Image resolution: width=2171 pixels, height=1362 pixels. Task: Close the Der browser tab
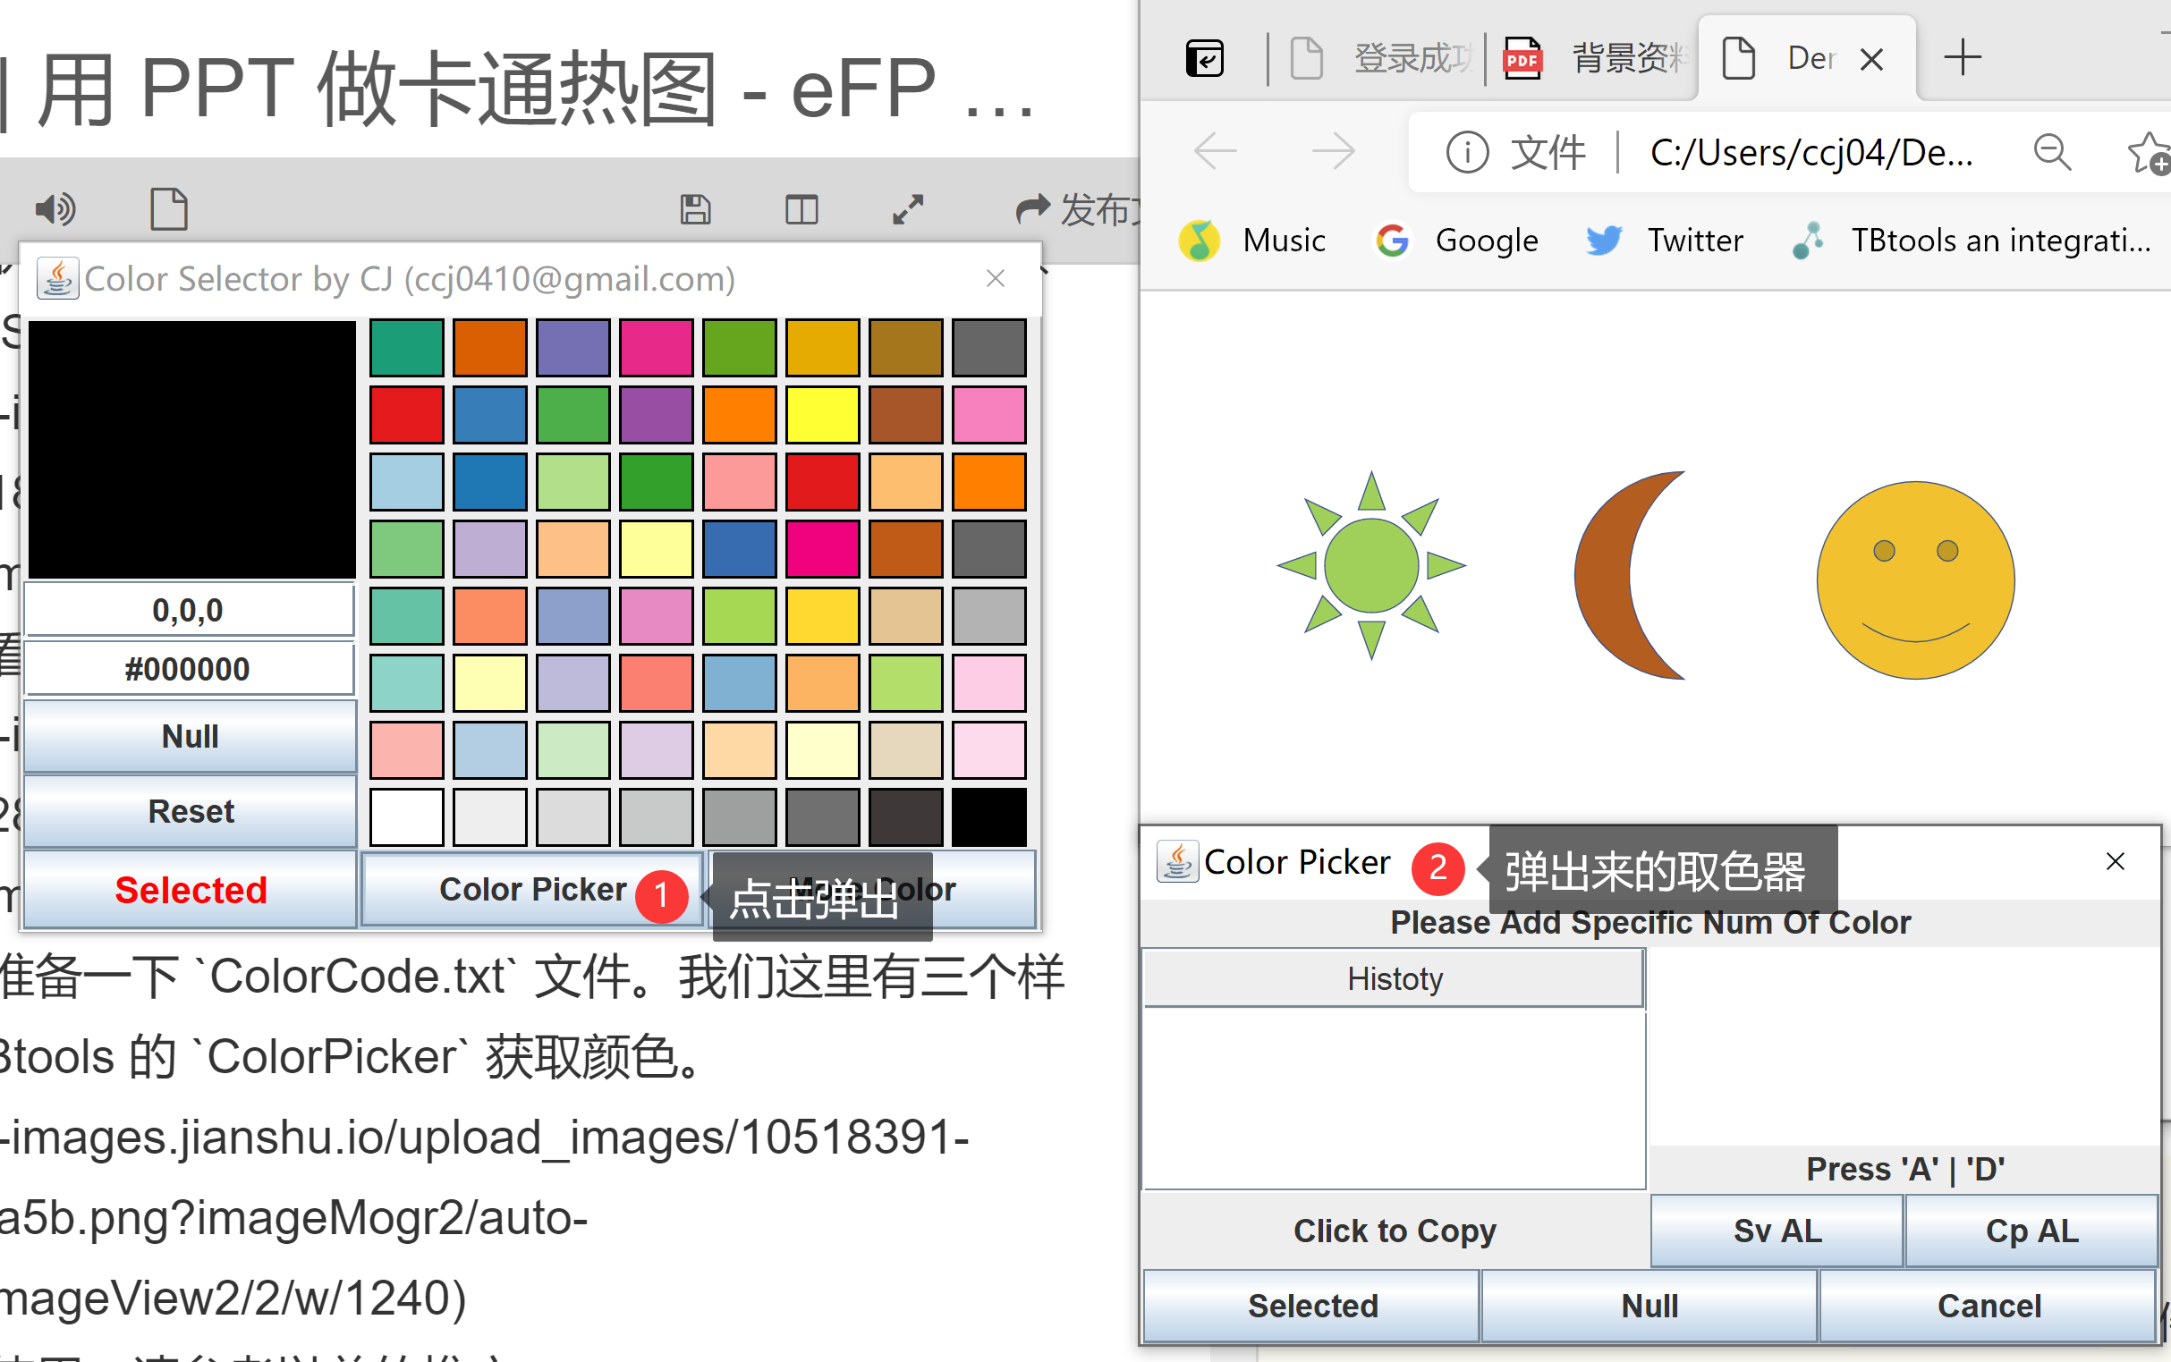pos(1872,59)
